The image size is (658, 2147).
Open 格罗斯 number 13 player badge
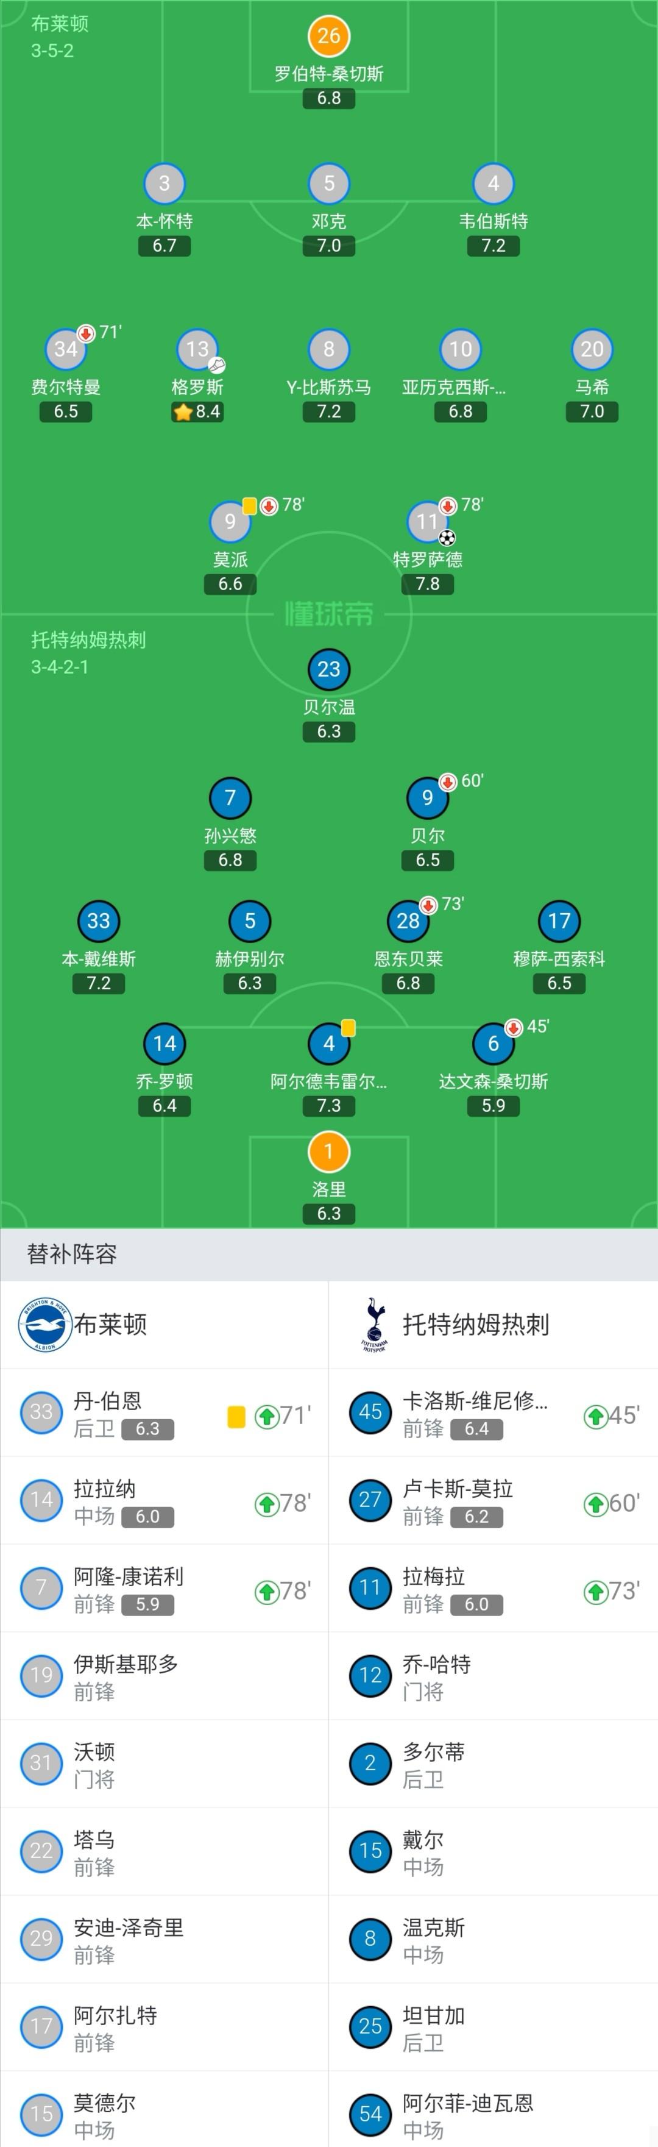point(197,349)
